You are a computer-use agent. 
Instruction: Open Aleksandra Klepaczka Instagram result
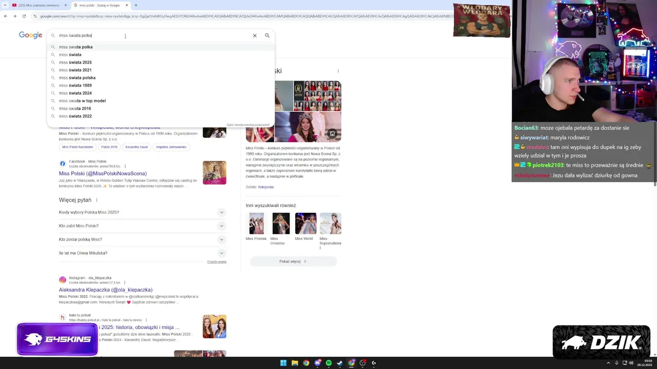tap(106, 290)
